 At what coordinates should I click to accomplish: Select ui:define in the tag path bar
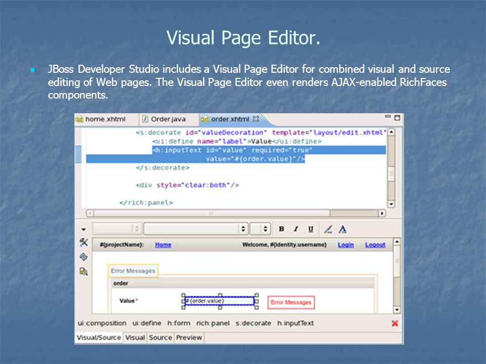[x=147, y=323]
